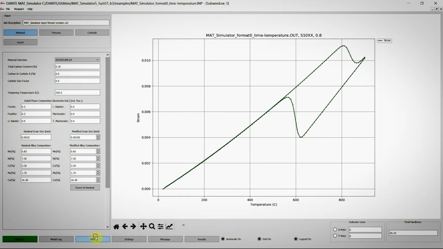Click the nominal Ni(%) field
Image resolution: width=443 pixels, height=249 pixels.
pos(36,159)
